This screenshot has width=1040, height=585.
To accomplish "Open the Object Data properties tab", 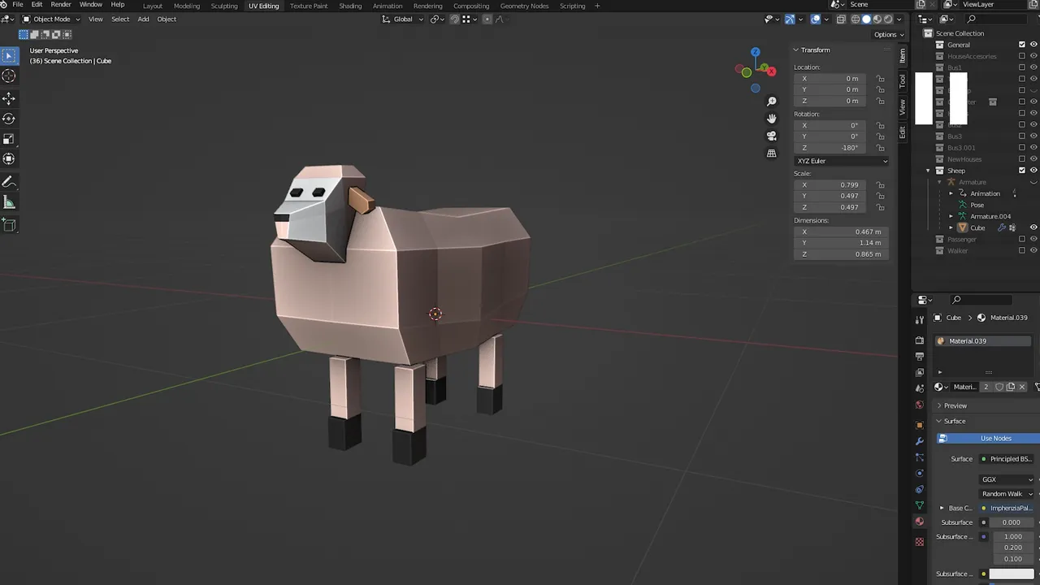I will coord(920,505).
